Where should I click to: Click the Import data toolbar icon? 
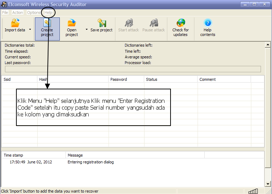15,23
